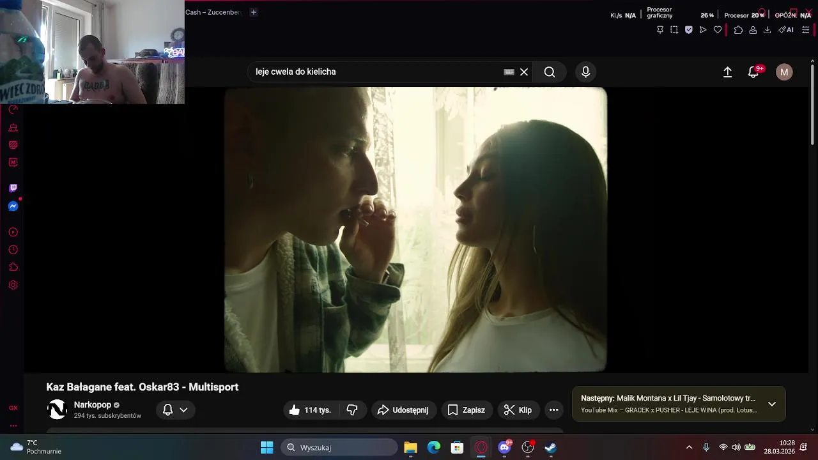Open the Windows Start menu
Screen dimensions: 818x460
(267, 447)
